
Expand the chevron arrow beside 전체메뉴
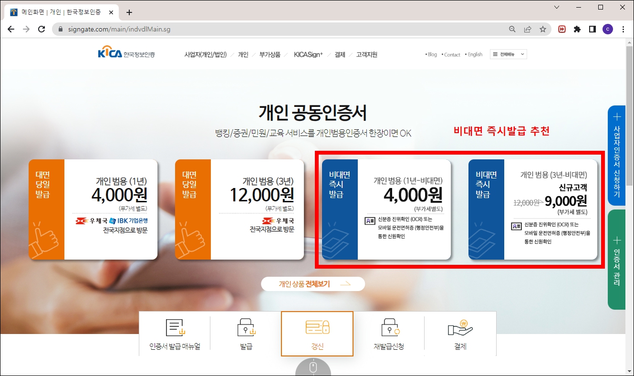(522, 54)
